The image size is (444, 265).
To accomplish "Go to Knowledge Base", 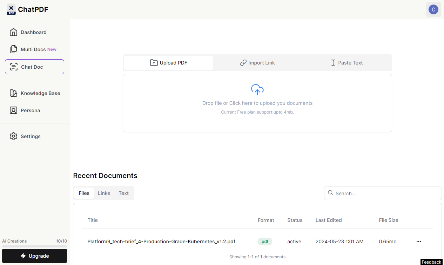I will point(34,93).
